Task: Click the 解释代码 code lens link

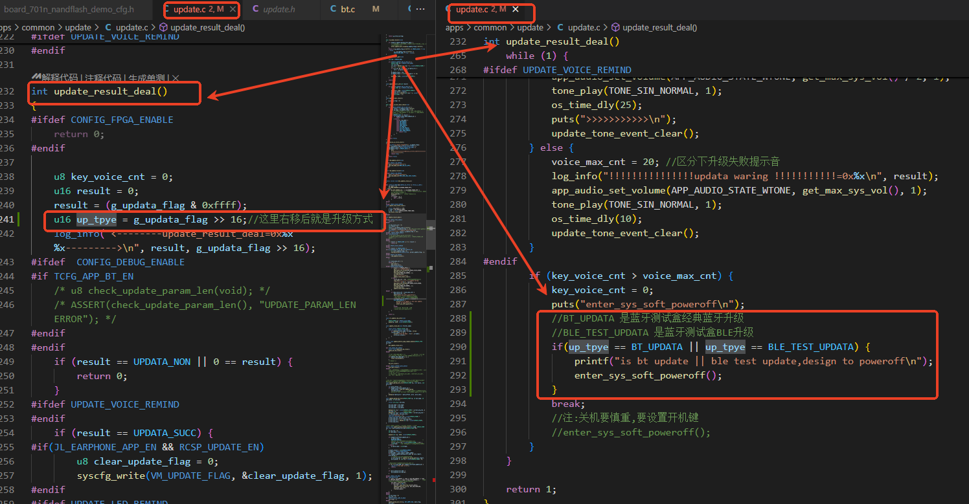Action: [x=60, y=77]
